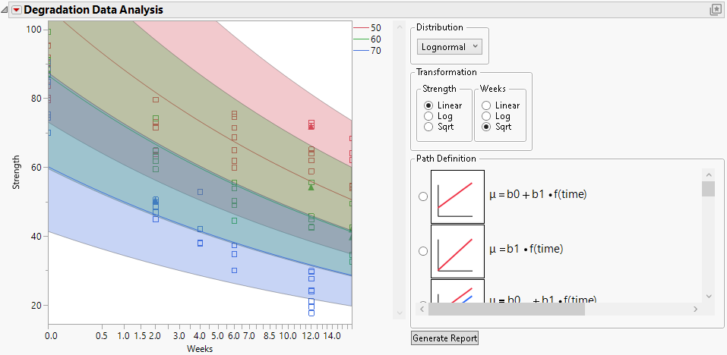Select Log for Strength transformation
Image resolution: width=727 pixels, height=355 pixels.
(x=429, y=116)
